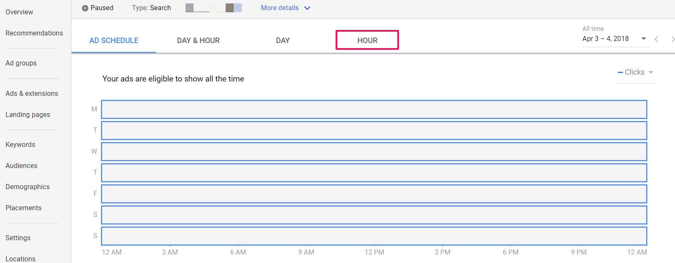Screen dimensions: 675x263
Task: Select Wednesday schedule bar
Action: point(374,152)
